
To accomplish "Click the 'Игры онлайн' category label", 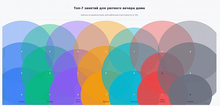I will [x=162, y=101].
